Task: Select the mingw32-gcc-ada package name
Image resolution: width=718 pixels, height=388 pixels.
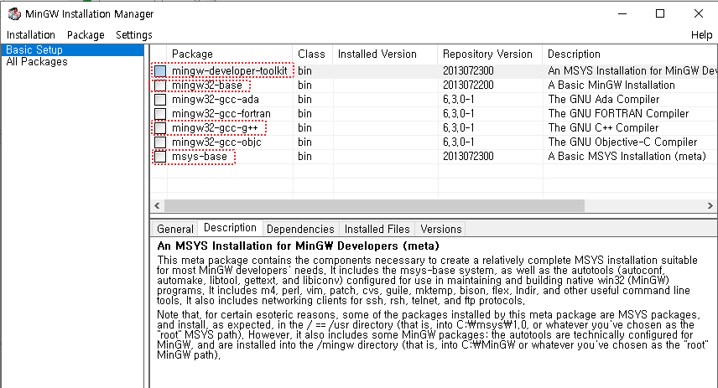Action: coord(216,99)
